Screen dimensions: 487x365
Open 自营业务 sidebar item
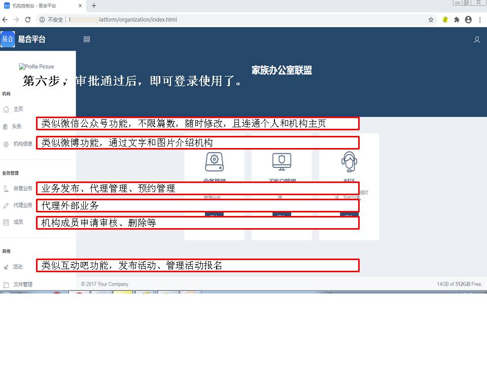pyautogui.click(x=22, y=189)
